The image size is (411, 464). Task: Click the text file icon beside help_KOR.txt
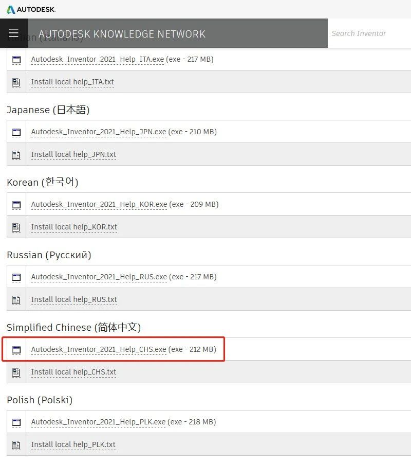point(16,227)
